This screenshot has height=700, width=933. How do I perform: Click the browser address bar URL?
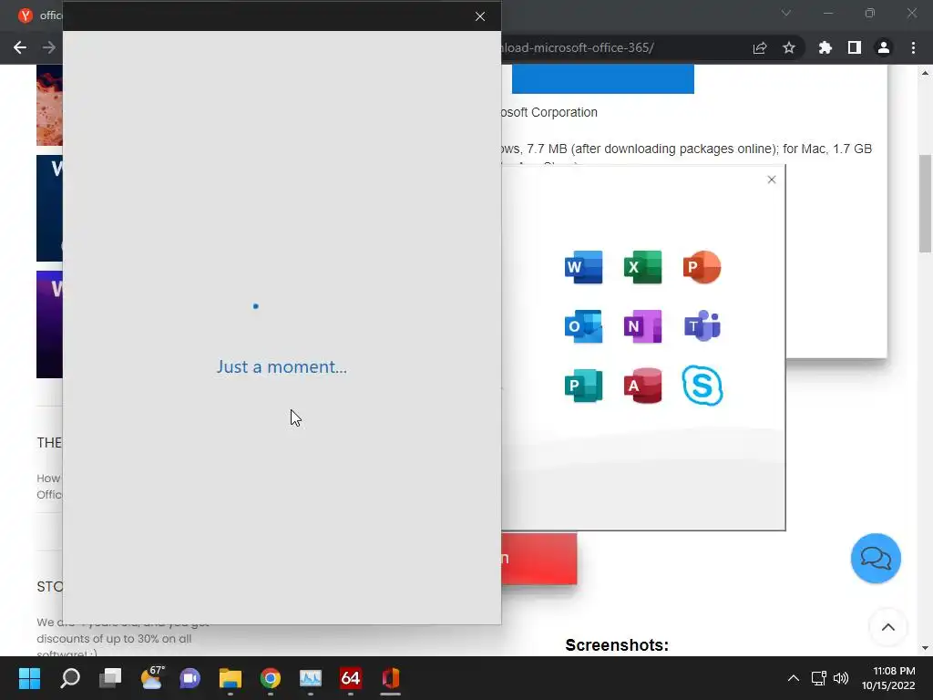pos(577,47)
